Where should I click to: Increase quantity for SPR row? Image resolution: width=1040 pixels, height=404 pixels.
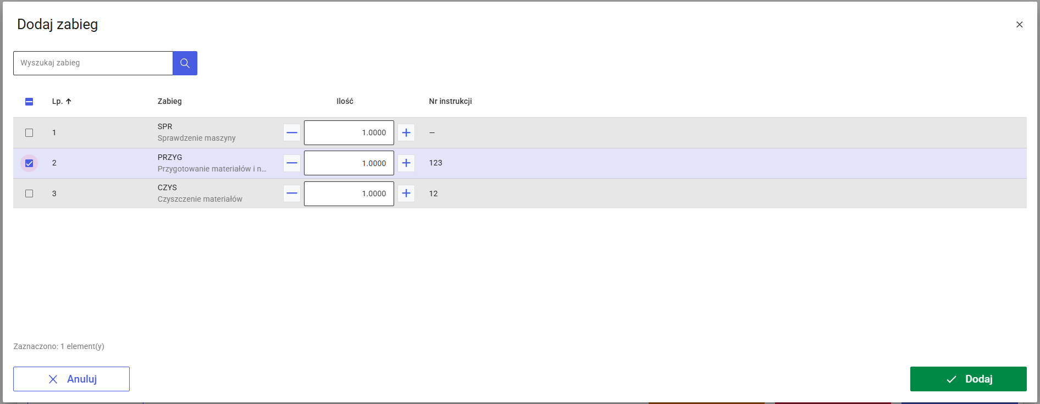coord(406,132)
